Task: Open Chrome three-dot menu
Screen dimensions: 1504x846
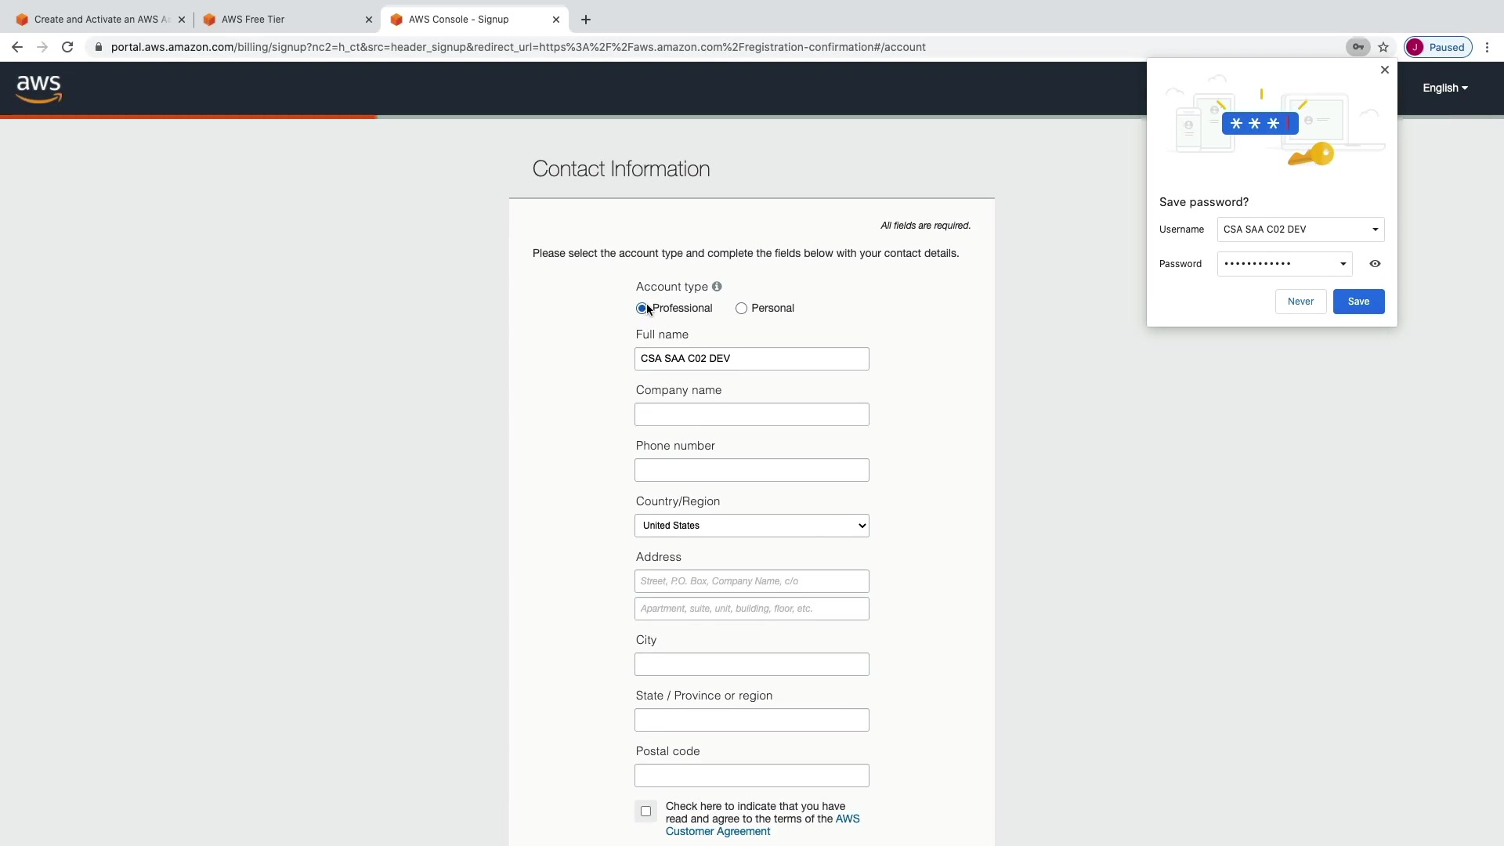Action: pos(1487,47)
